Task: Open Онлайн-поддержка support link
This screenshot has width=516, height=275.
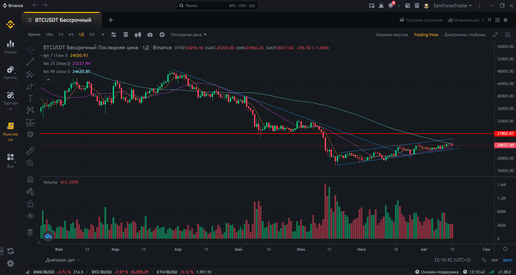Action: (437, 272)
